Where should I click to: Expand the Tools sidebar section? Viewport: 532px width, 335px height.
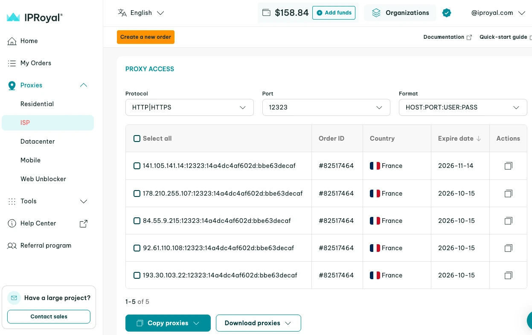click(84, 201)
